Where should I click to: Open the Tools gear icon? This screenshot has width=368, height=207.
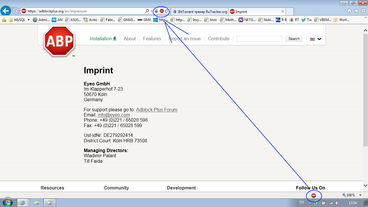pyautogui.click(x=363, y=11)
